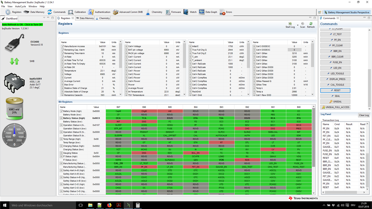Maximize the Registers view panel
372x209 pixels.
(x=315, y=18)
